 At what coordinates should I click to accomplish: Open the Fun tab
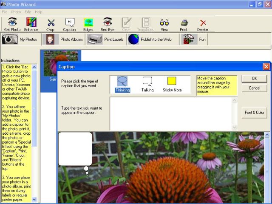(x=194, y=40)
